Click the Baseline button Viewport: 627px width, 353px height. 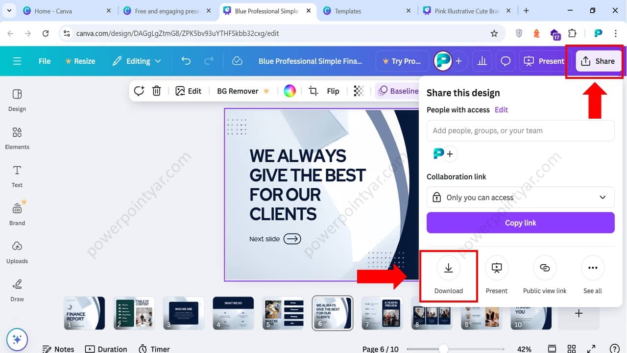(398, 91)
